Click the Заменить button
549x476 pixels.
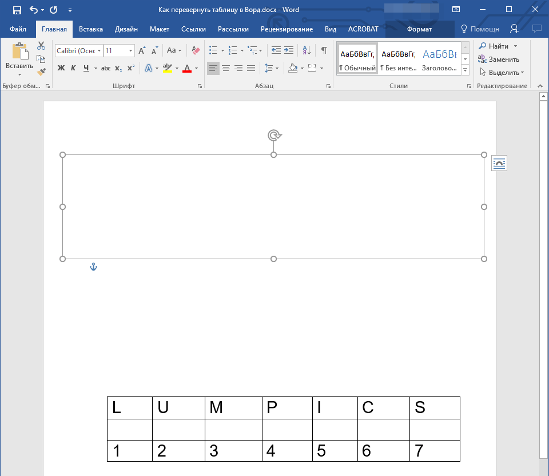tap(499, 59)
